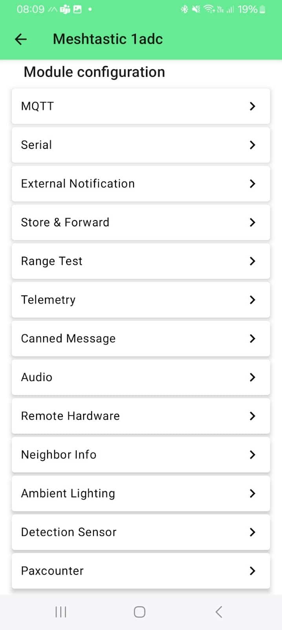Expand External Notification chevron
The height and width of the screenshot is (630, 282).
click(x=252, y=183)
